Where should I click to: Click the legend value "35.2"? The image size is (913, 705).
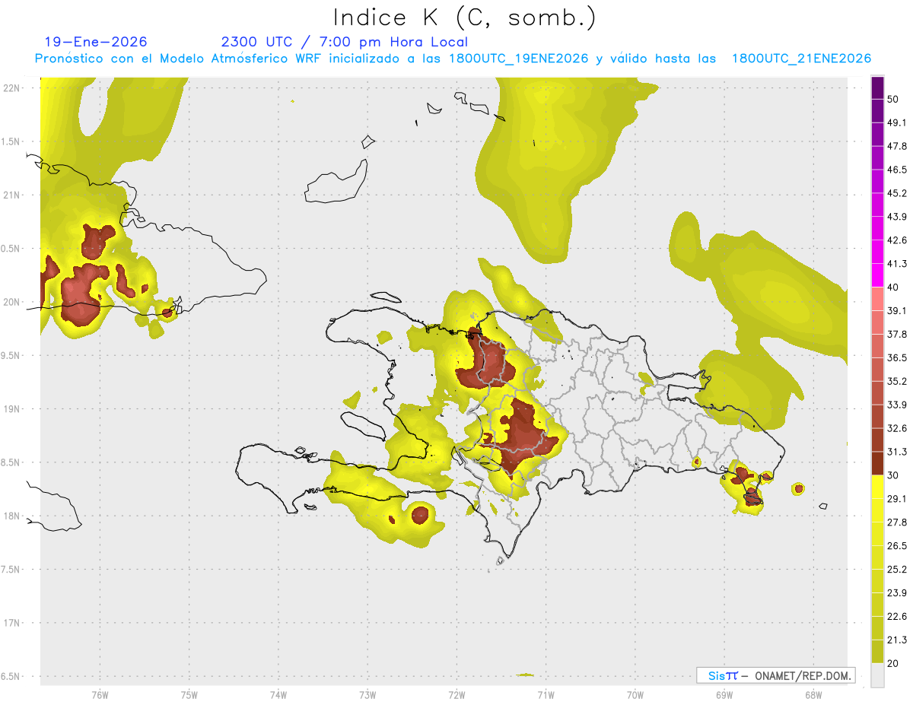click(897, 381)
